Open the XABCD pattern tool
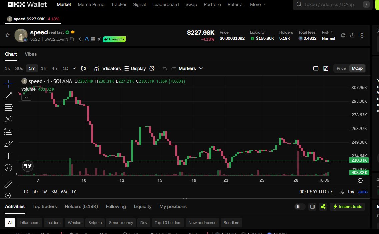 8,119
